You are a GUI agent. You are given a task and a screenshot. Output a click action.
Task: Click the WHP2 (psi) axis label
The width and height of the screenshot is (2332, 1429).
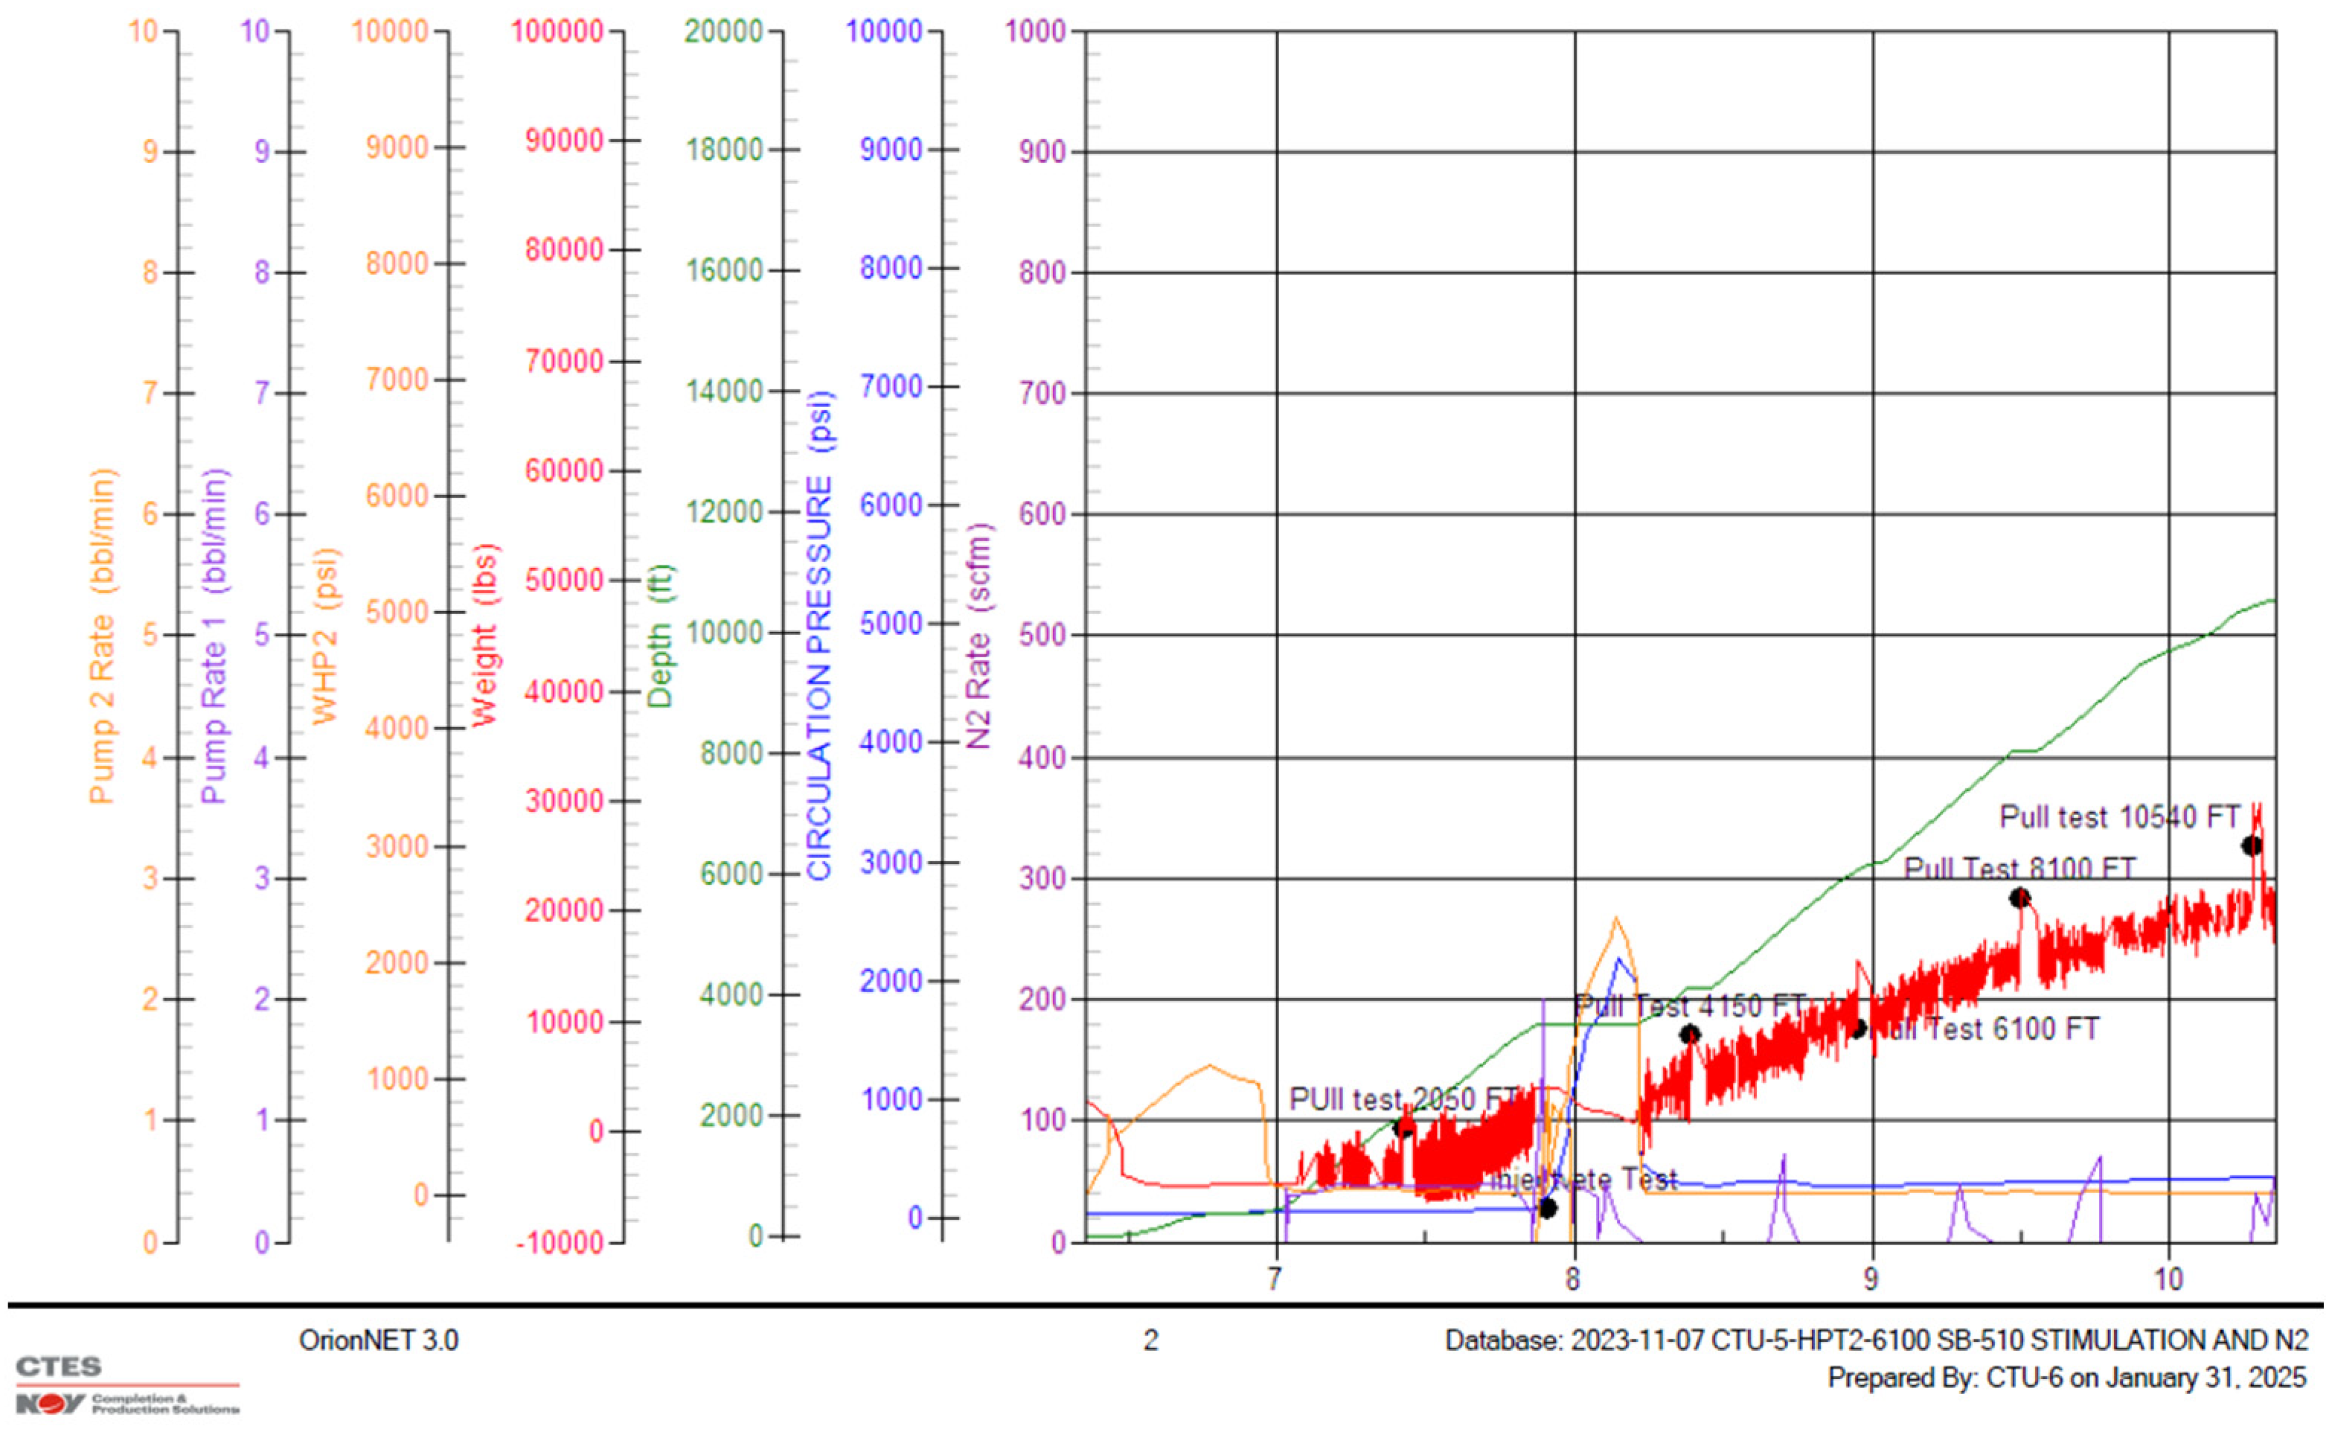click(326, 636)
